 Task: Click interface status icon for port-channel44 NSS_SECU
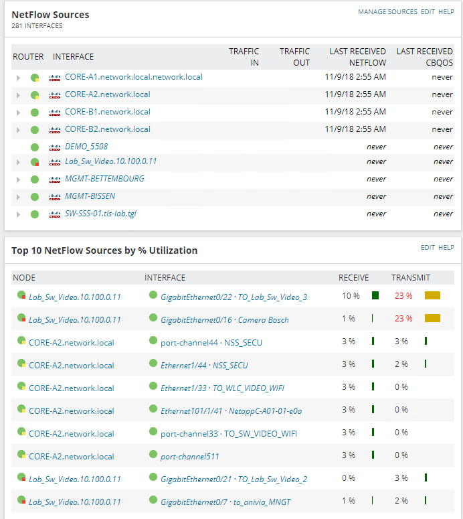tap(153, 340)
